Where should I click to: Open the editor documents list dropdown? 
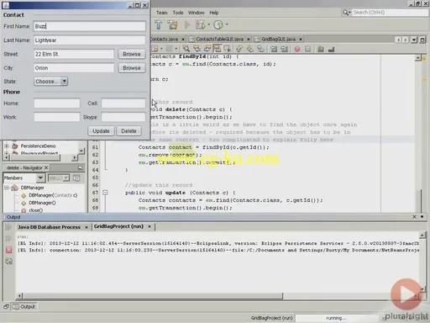tap(414, 40)
